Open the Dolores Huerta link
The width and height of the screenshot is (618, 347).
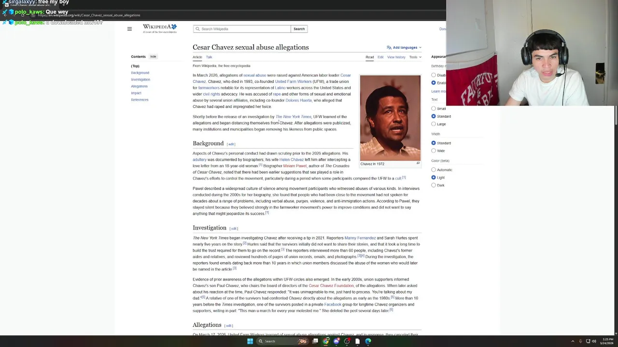tap(298, 100)
